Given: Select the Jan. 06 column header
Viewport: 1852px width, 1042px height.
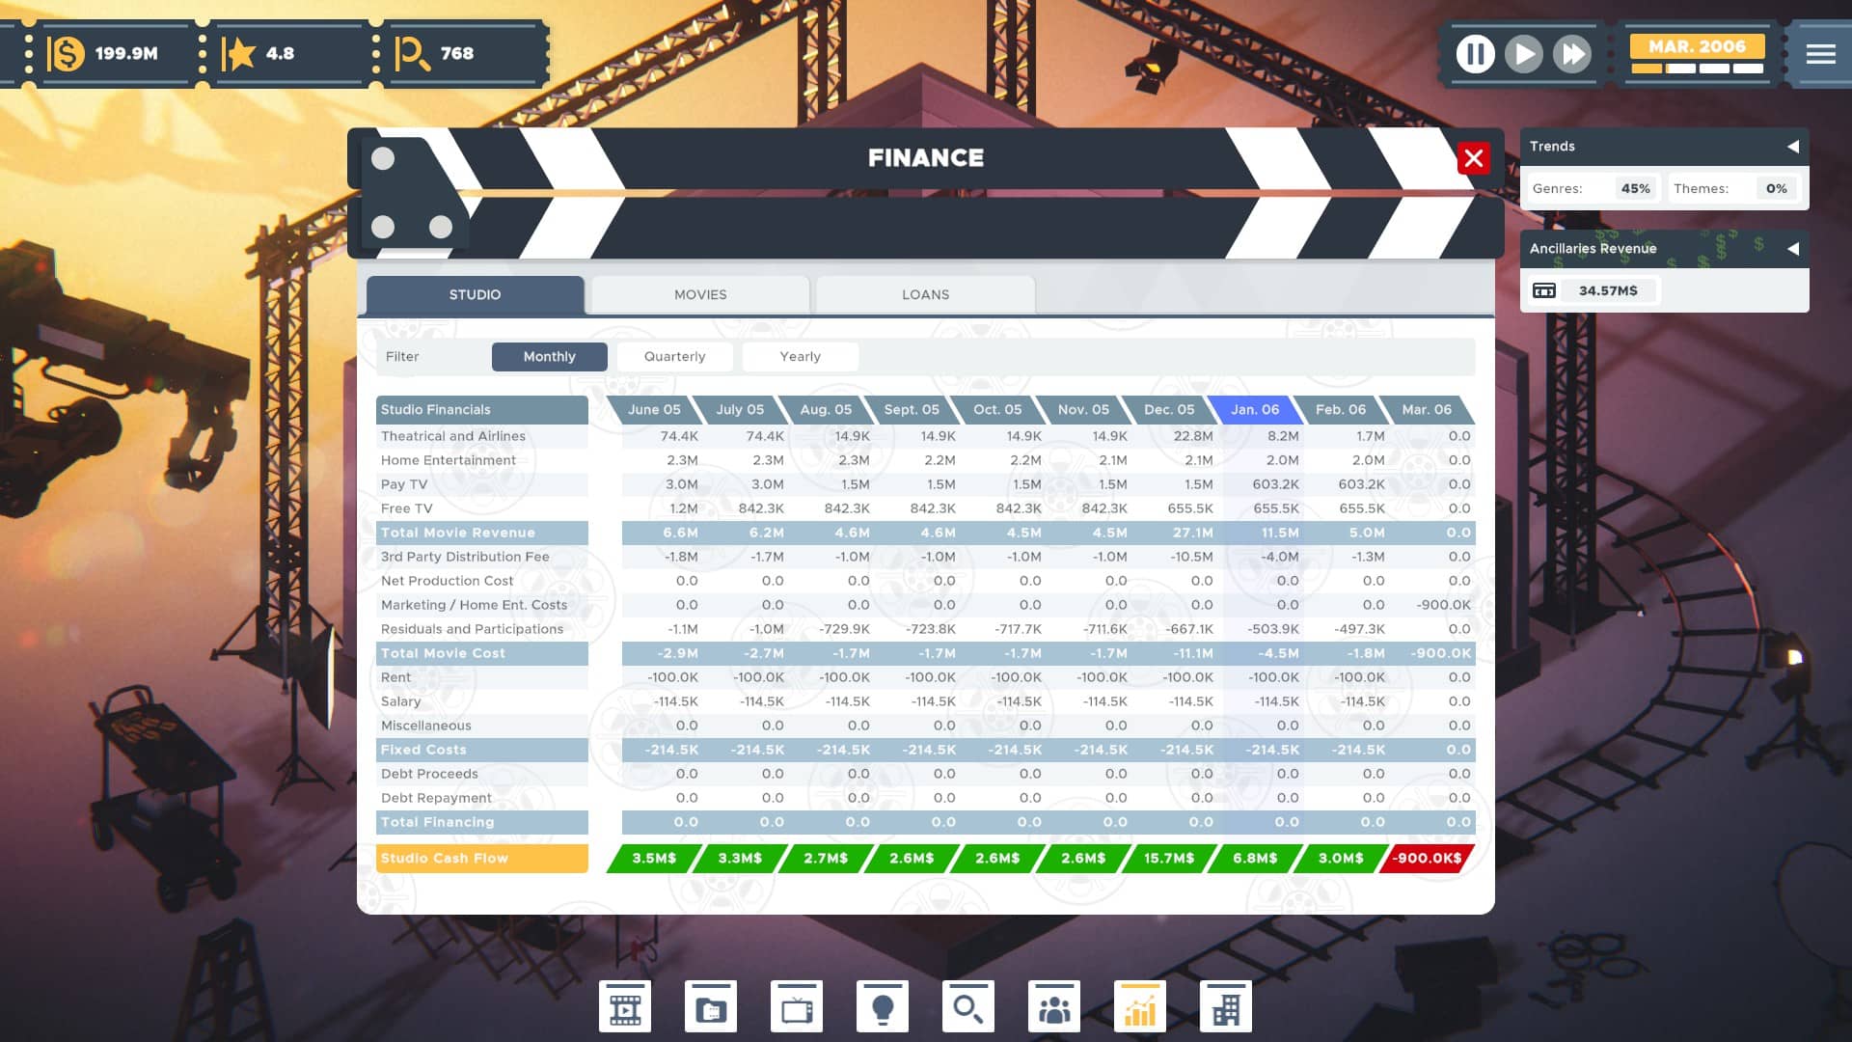Looking at the screenshot, I should pos(1255,410).
